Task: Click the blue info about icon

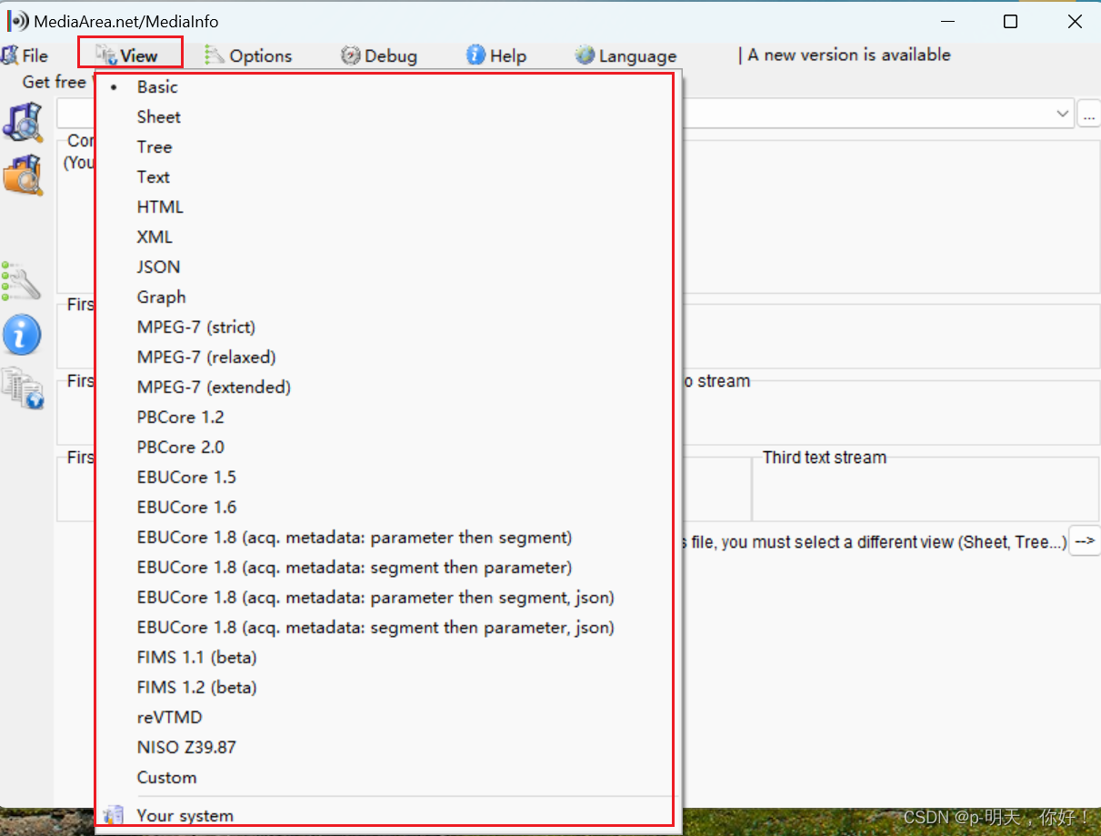Action: coord(22,335)
